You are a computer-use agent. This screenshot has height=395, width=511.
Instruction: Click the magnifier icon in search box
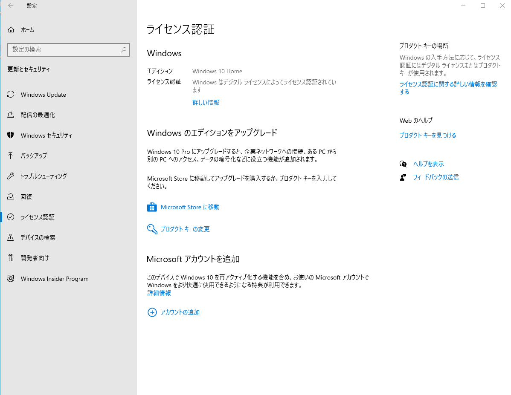click(124, 49)
